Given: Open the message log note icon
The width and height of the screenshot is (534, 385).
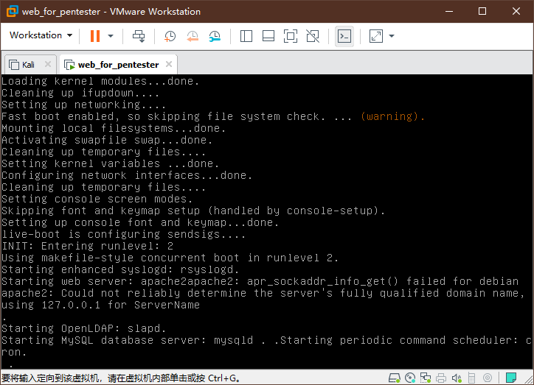Looking at the screenshot, I should pos(511,378).
